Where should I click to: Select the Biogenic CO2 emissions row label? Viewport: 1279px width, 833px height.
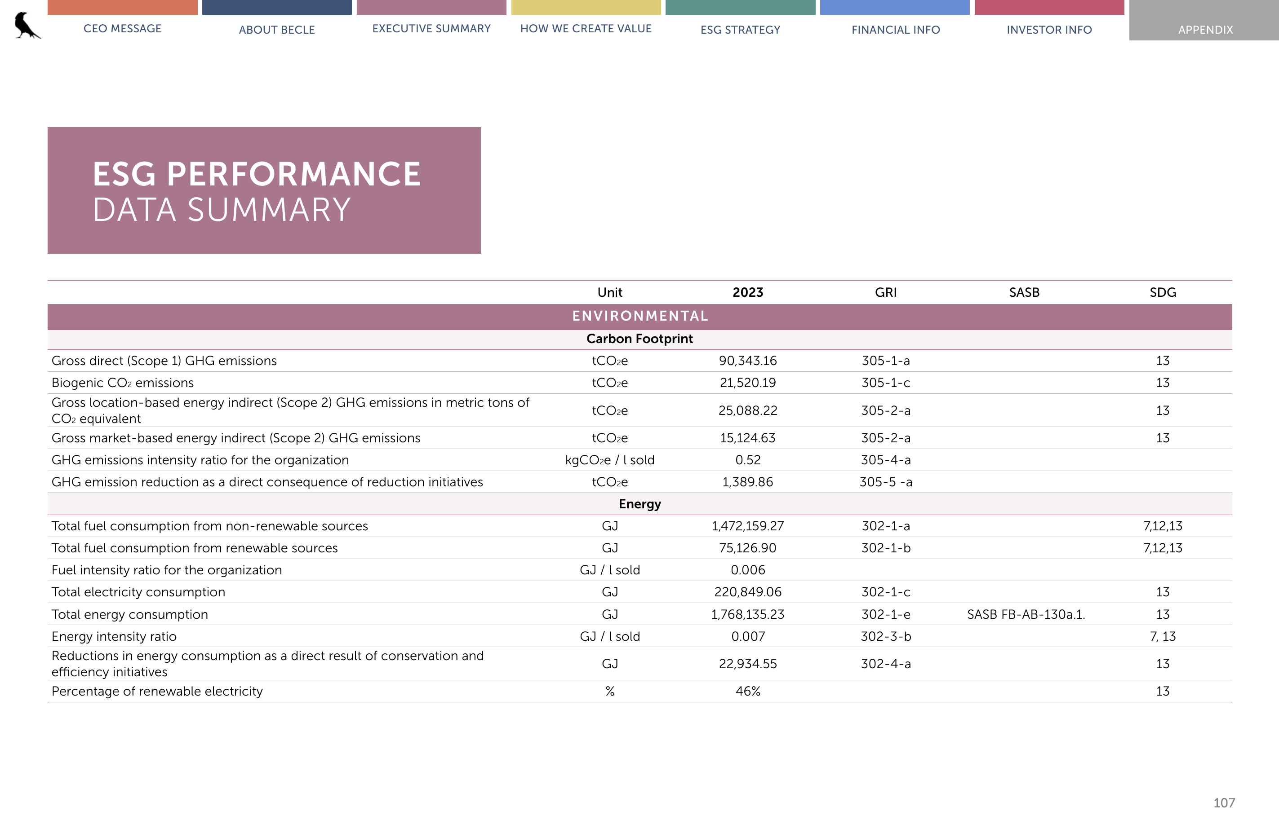123,383
